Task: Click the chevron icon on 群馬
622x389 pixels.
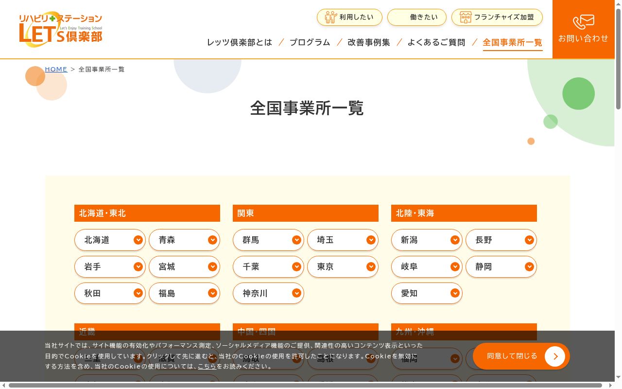Action: pos(296,240)
